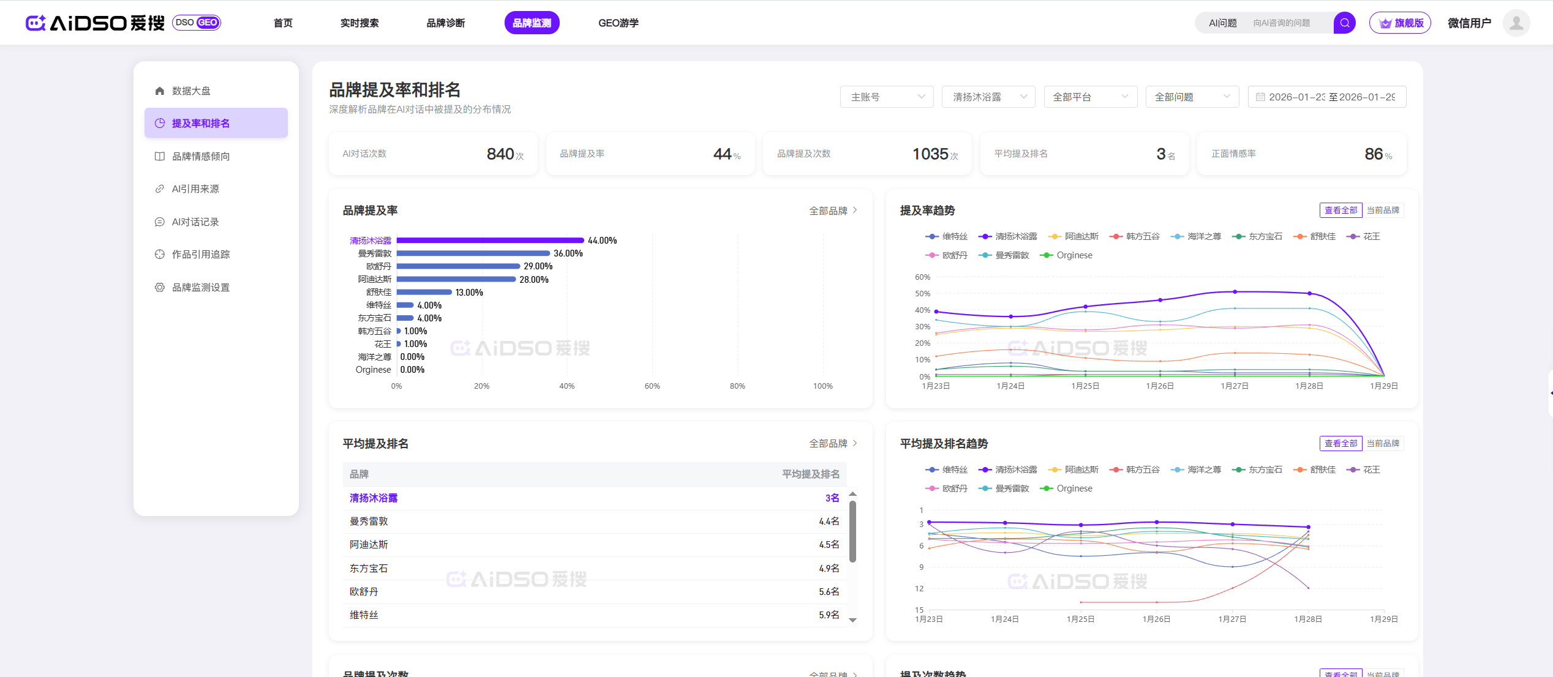Open the 主账号 account dropdown

click(x=887, y=97)
